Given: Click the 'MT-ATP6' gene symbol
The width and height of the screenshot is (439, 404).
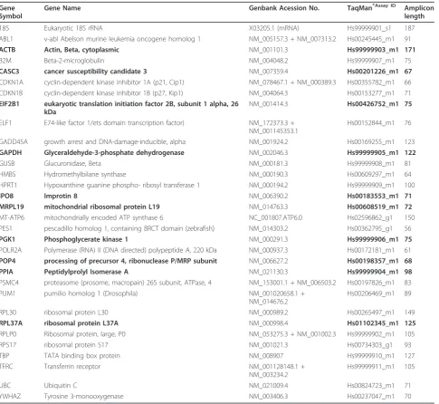Looking at the screenshot, I should tap(12, 217).
